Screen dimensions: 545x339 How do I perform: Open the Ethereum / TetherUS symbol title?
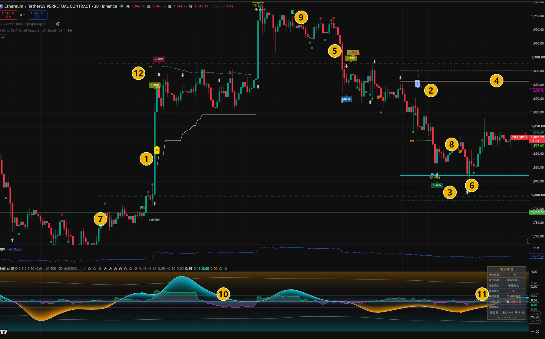[x=61, y=6]
